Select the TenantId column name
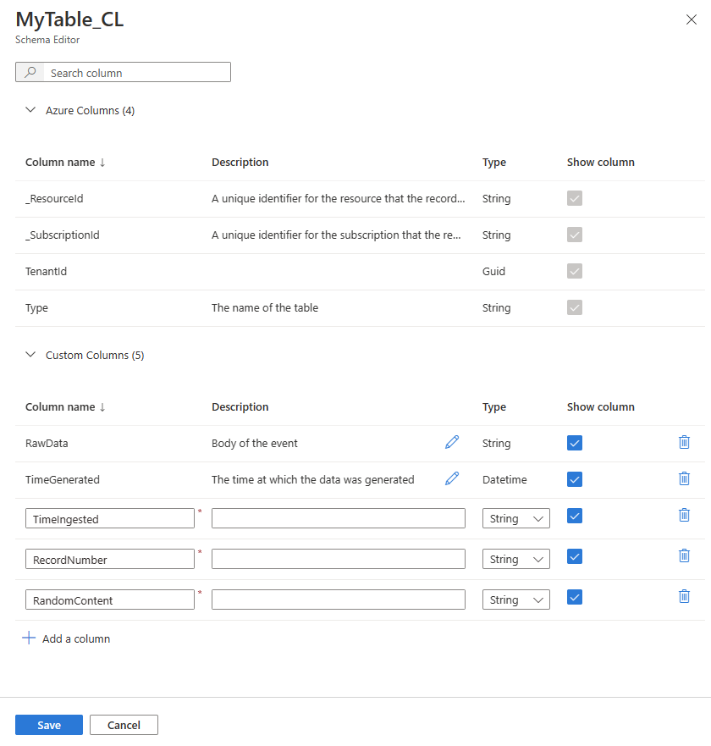The height and width of the screenshot is (746, 711). [x=47, y=271]
